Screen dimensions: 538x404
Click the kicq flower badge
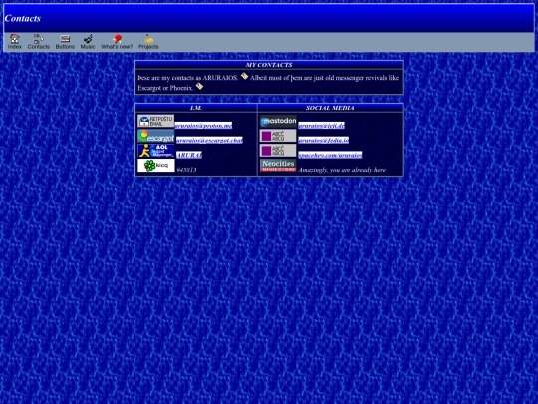click(156, 166)
